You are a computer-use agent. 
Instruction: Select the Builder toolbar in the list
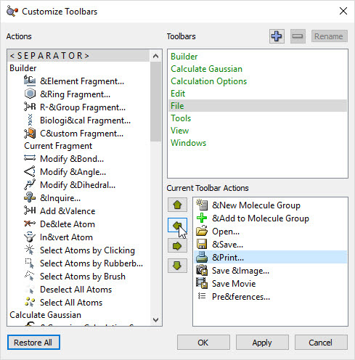click(258, 57)
